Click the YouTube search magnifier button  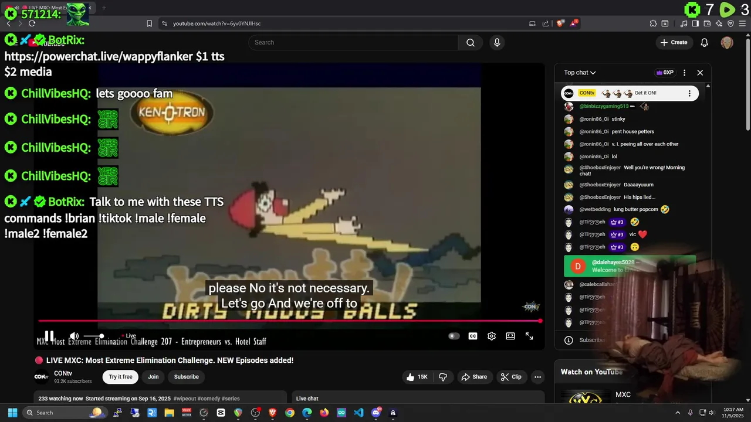point(470,42)
